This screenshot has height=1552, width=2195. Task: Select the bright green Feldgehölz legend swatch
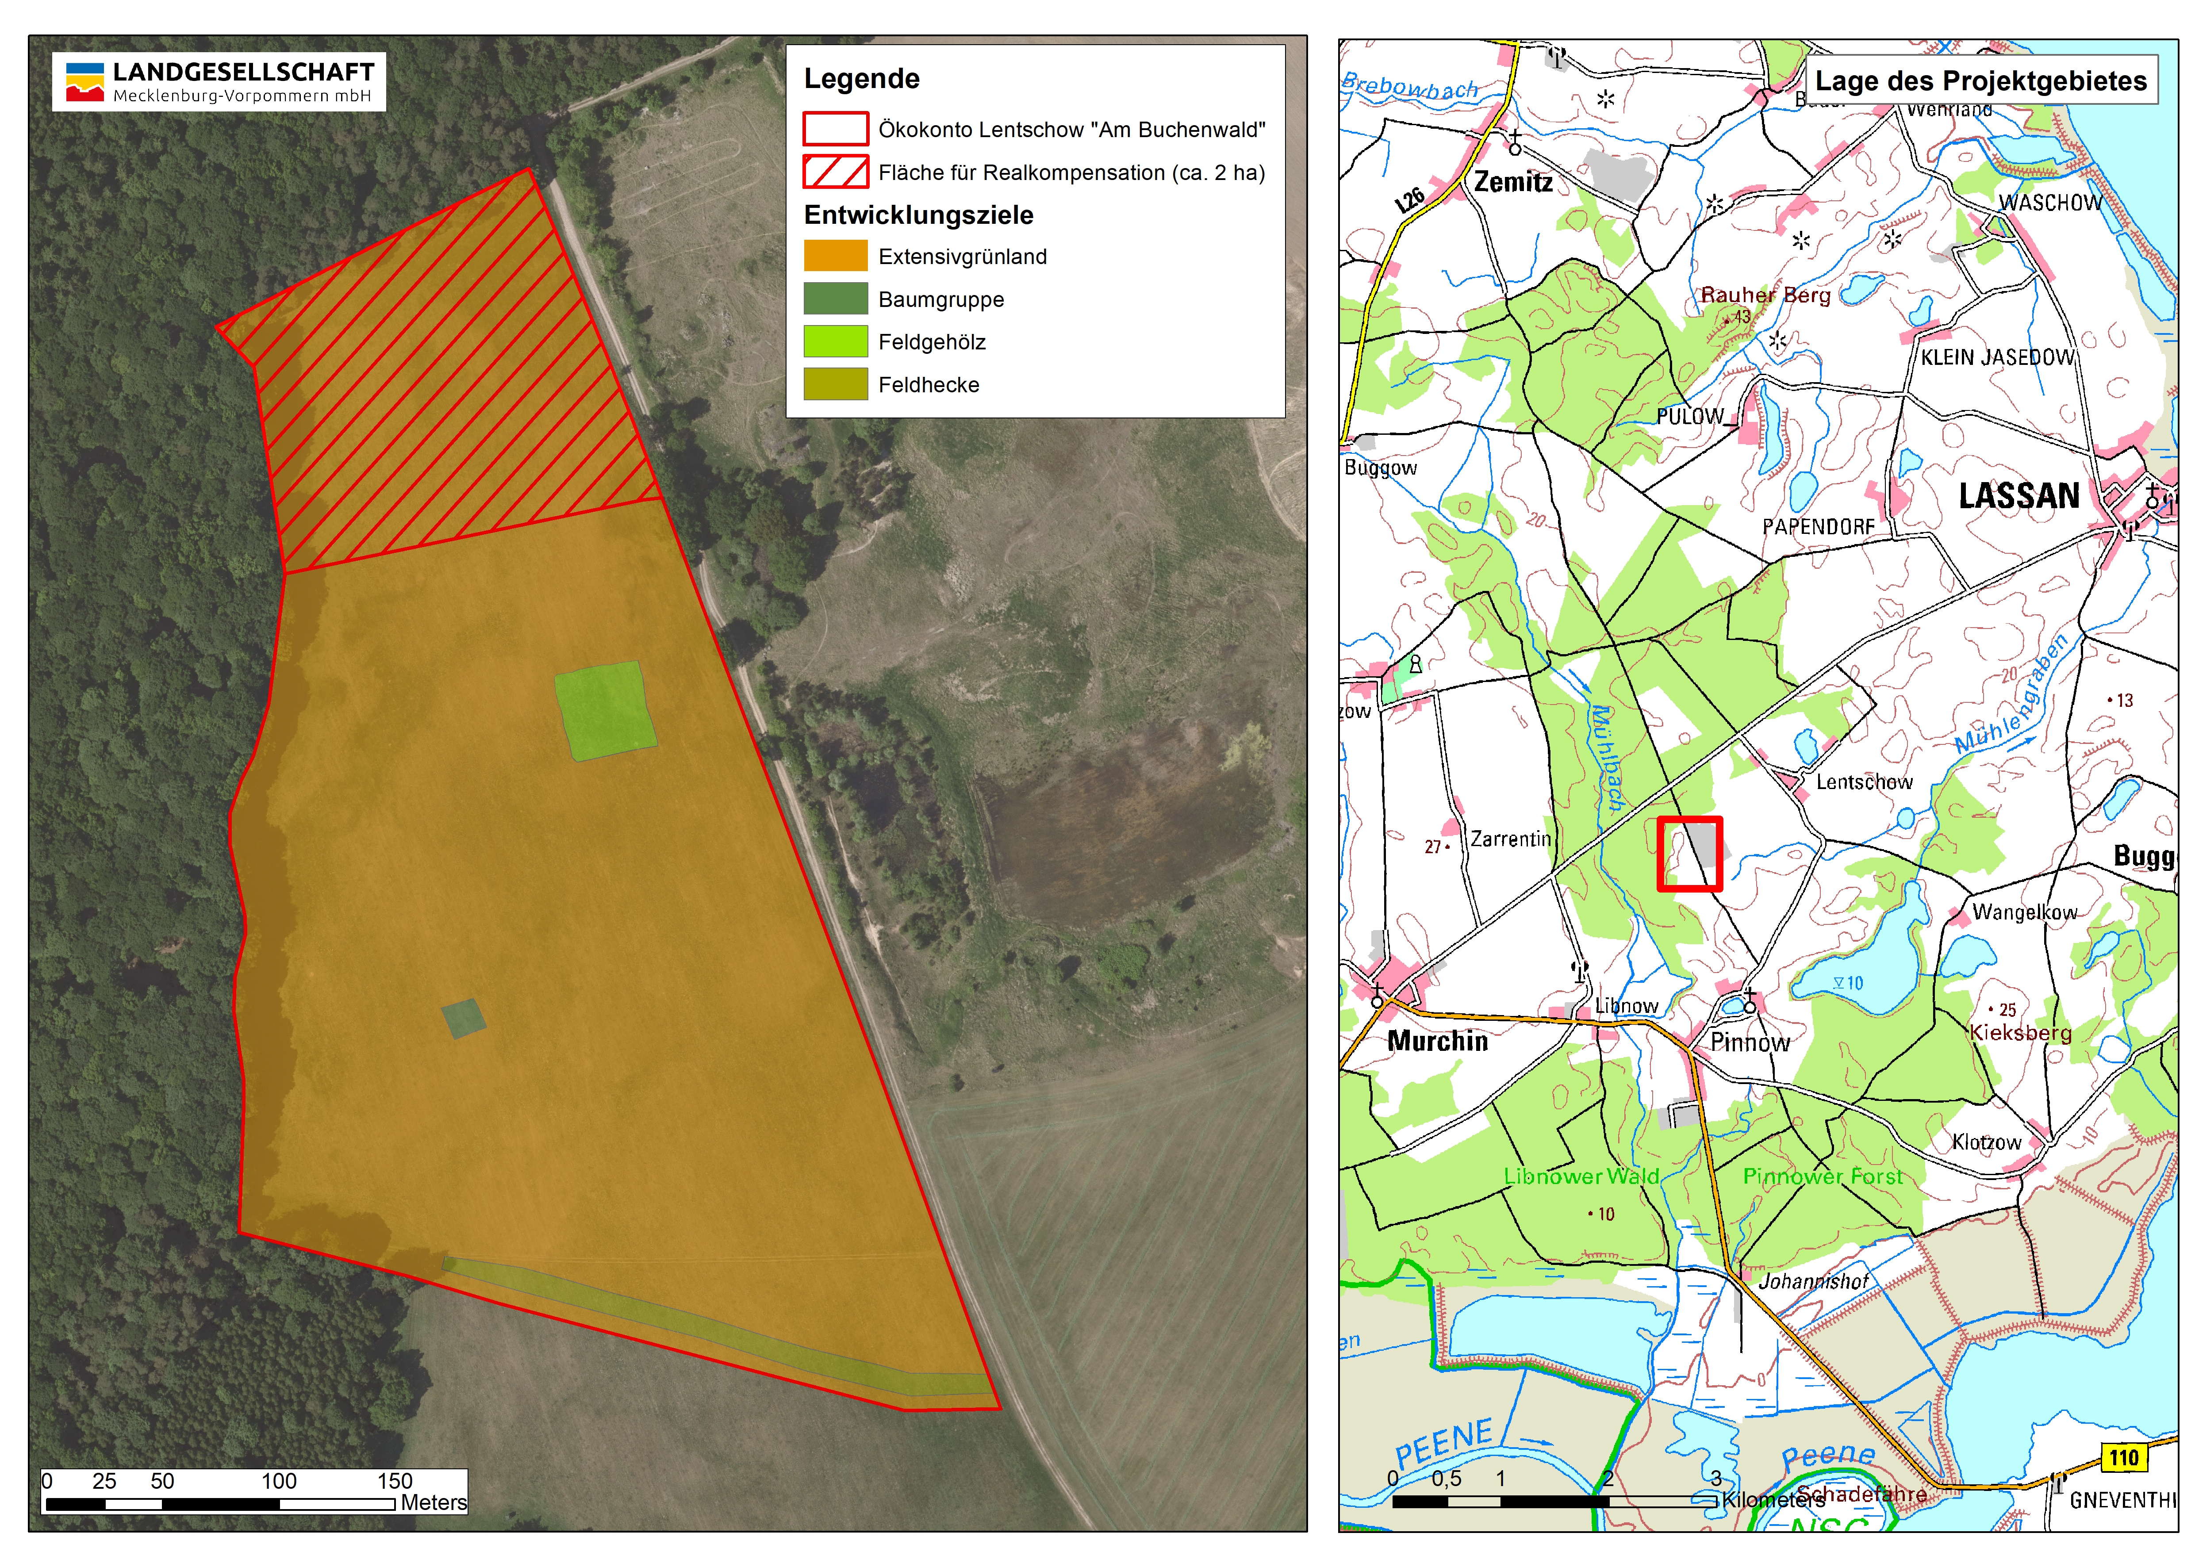coord(836,341)
